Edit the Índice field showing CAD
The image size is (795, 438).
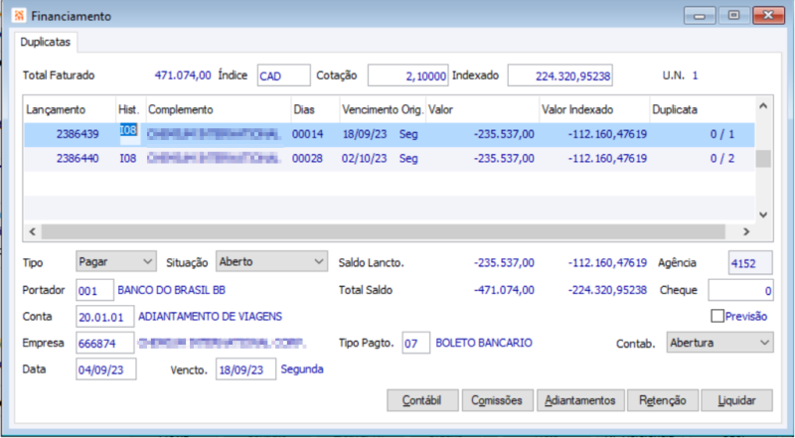click(x=283, y=75)
